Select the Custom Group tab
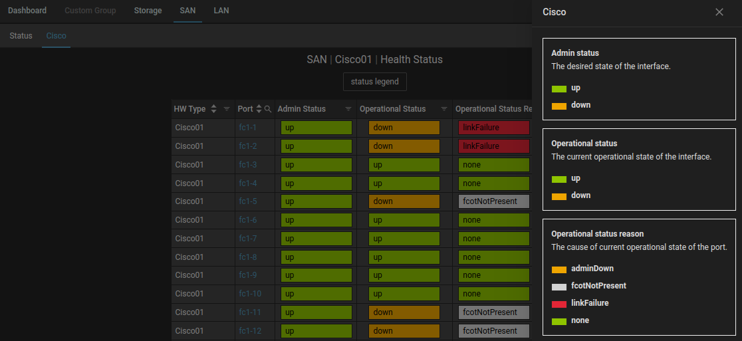Image resolution: width=742 pixels, height=341 pixels. tap(90, 11)
